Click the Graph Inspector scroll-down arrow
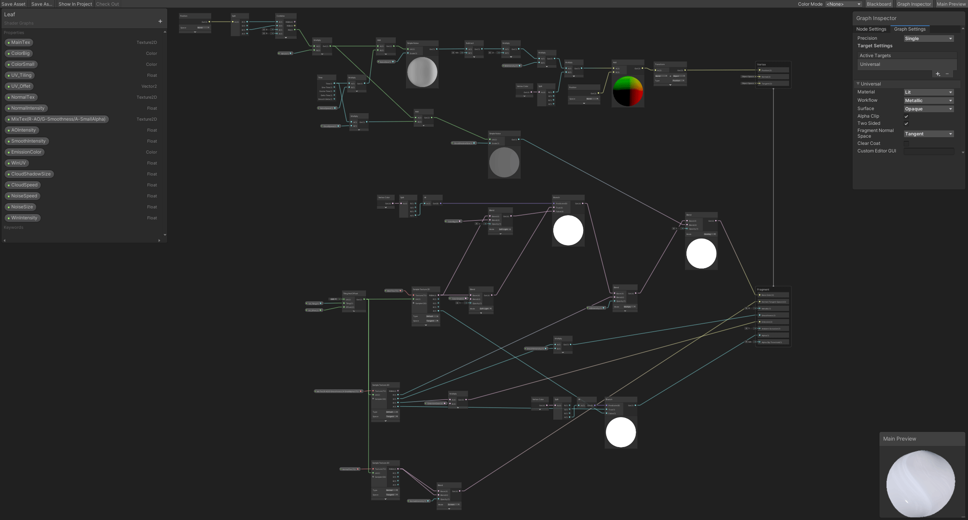This screenshot has width=968, height=520. click(963, 152)
